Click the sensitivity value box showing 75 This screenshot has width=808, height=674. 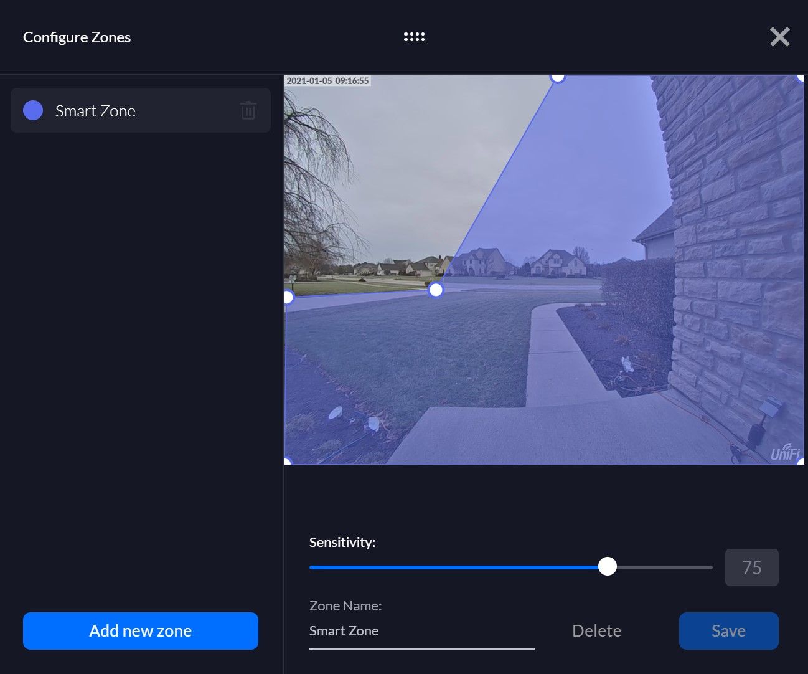751,567
